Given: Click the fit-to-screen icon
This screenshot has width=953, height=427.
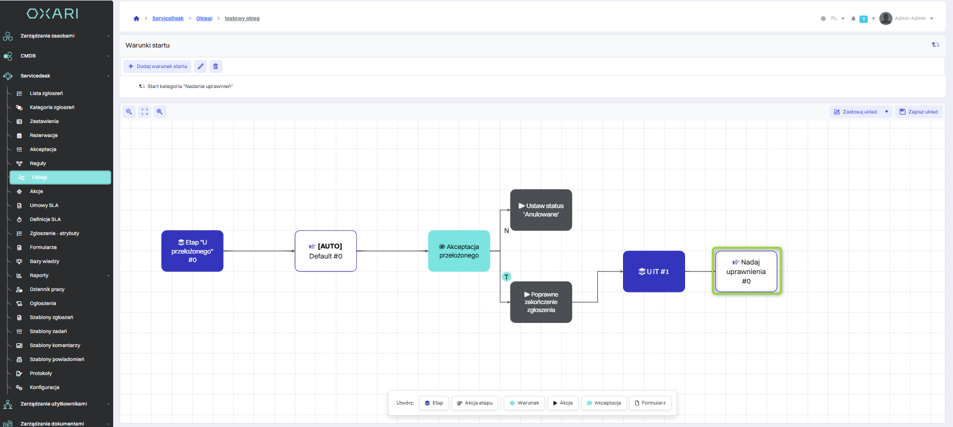Looking at the screenshot, I should [145, 111].
